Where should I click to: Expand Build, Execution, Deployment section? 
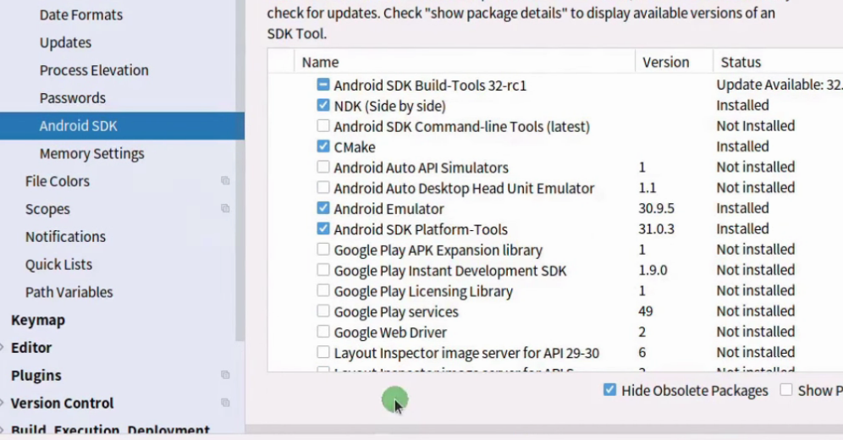click(3, 430)
